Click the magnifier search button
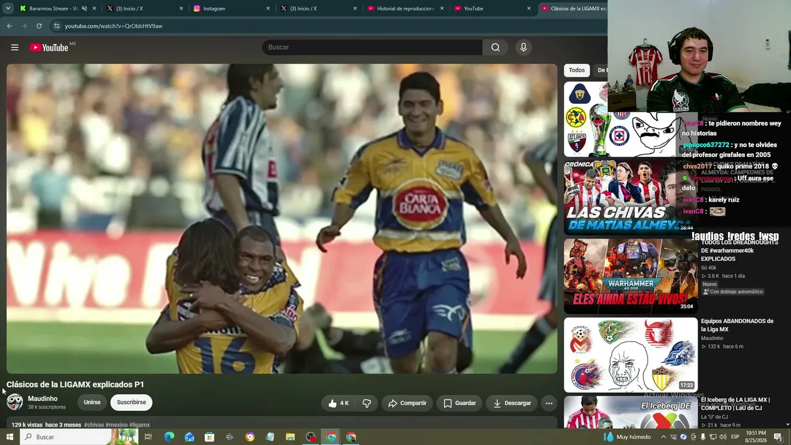 pos(496,48)
